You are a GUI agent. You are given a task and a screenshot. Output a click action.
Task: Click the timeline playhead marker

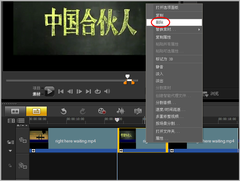pos(117,120)
